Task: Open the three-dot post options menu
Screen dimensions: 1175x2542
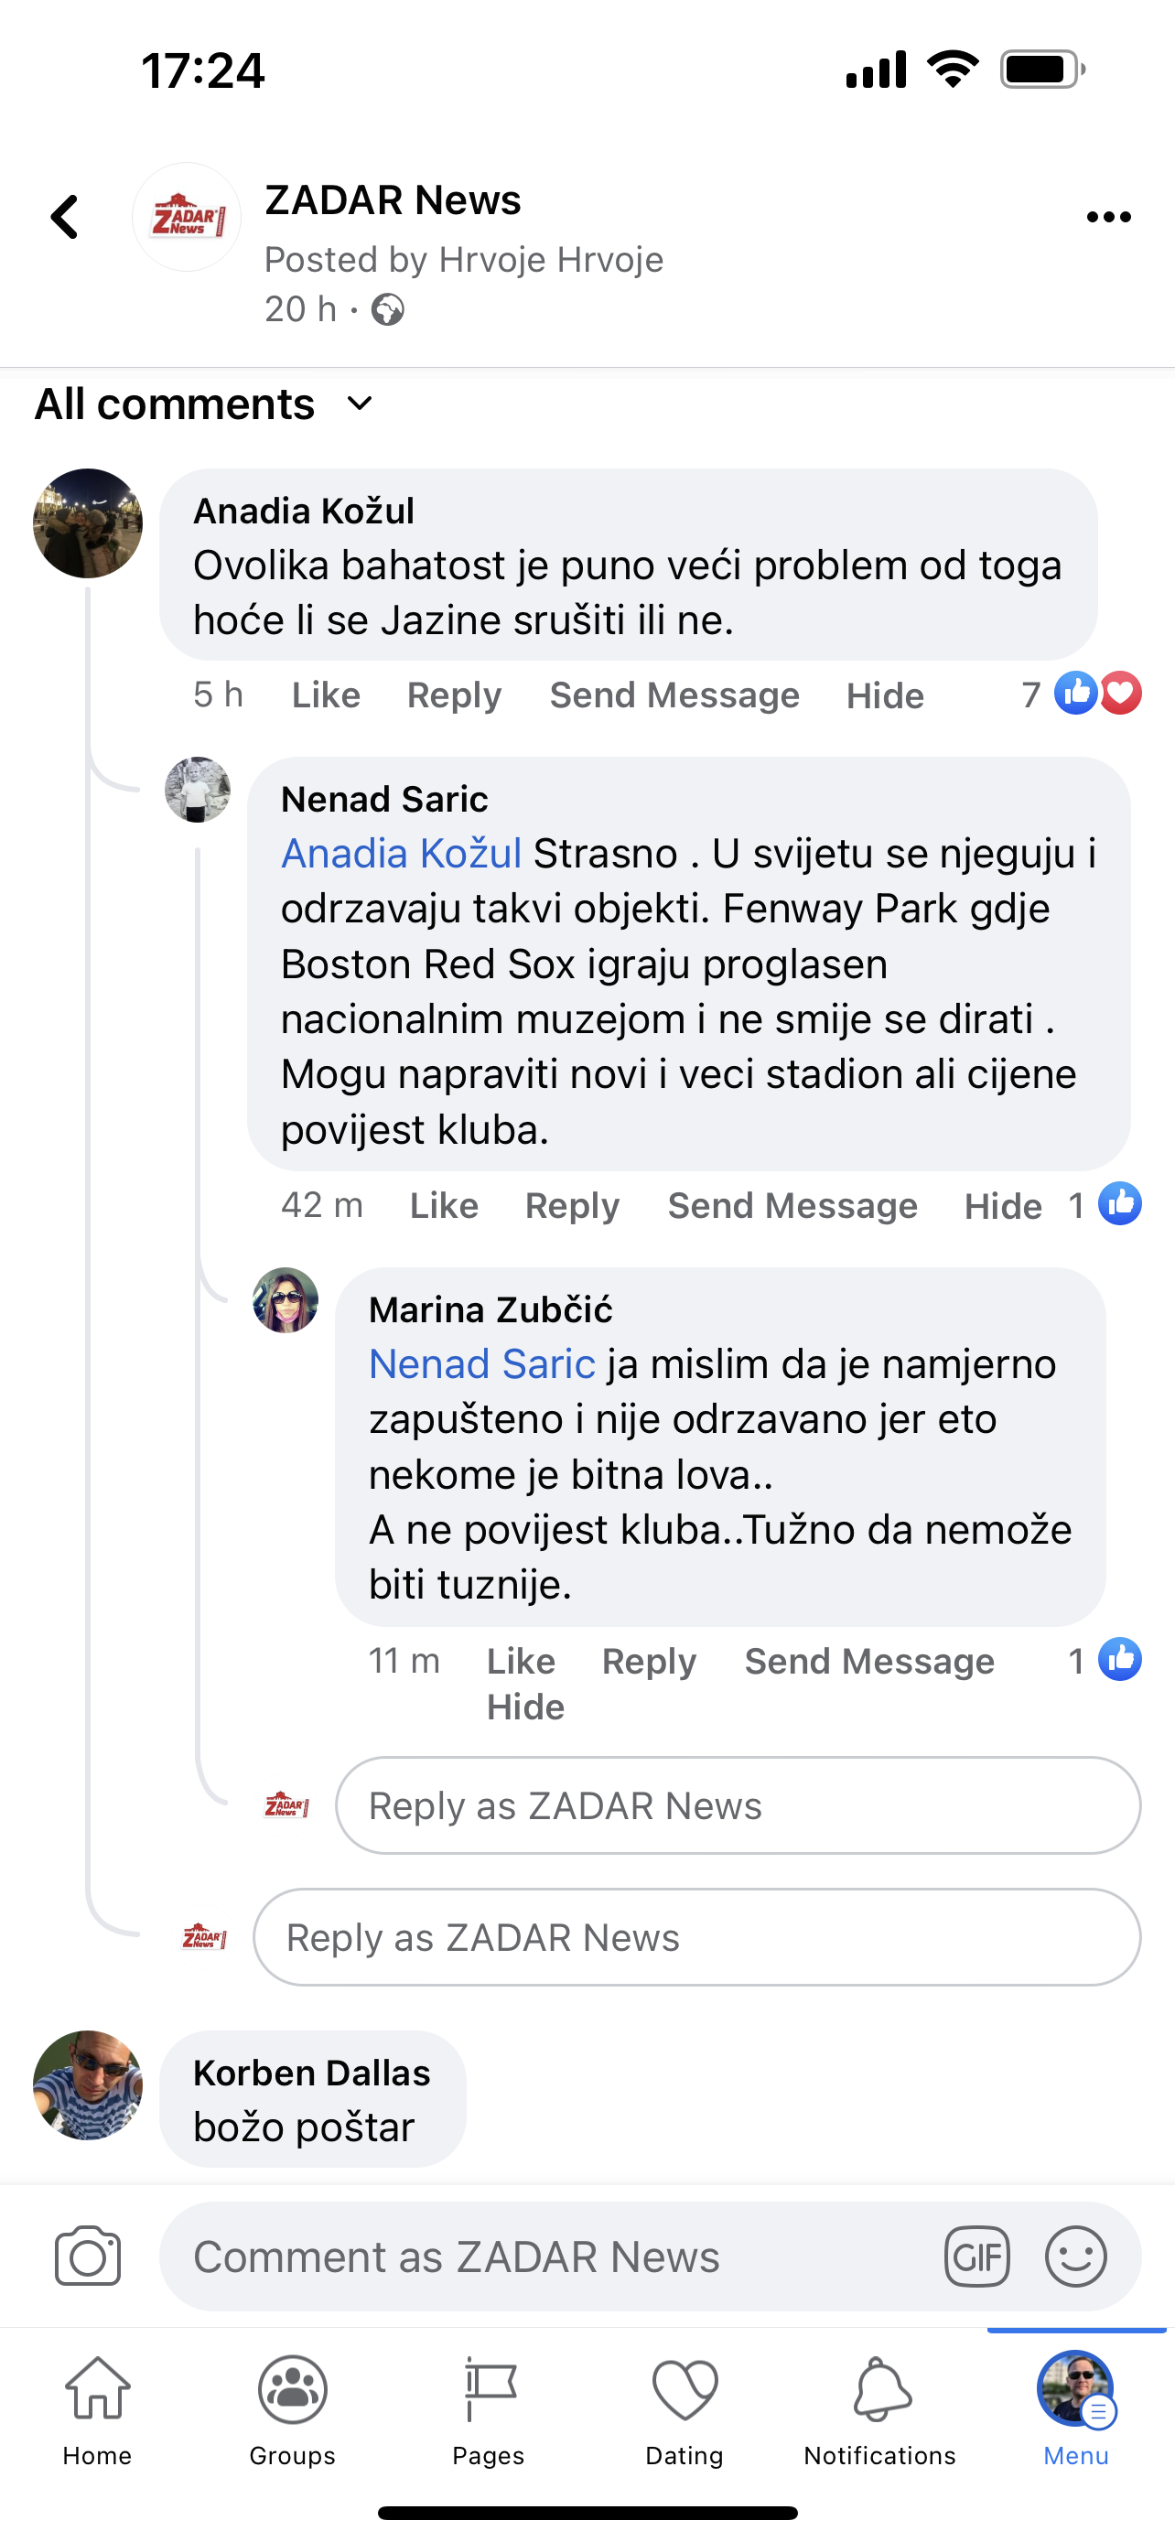Action: [1108, 217]
